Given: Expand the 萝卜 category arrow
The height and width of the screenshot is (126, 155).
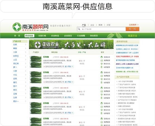Looking at the screenshot, I should (x=26, y=67).
